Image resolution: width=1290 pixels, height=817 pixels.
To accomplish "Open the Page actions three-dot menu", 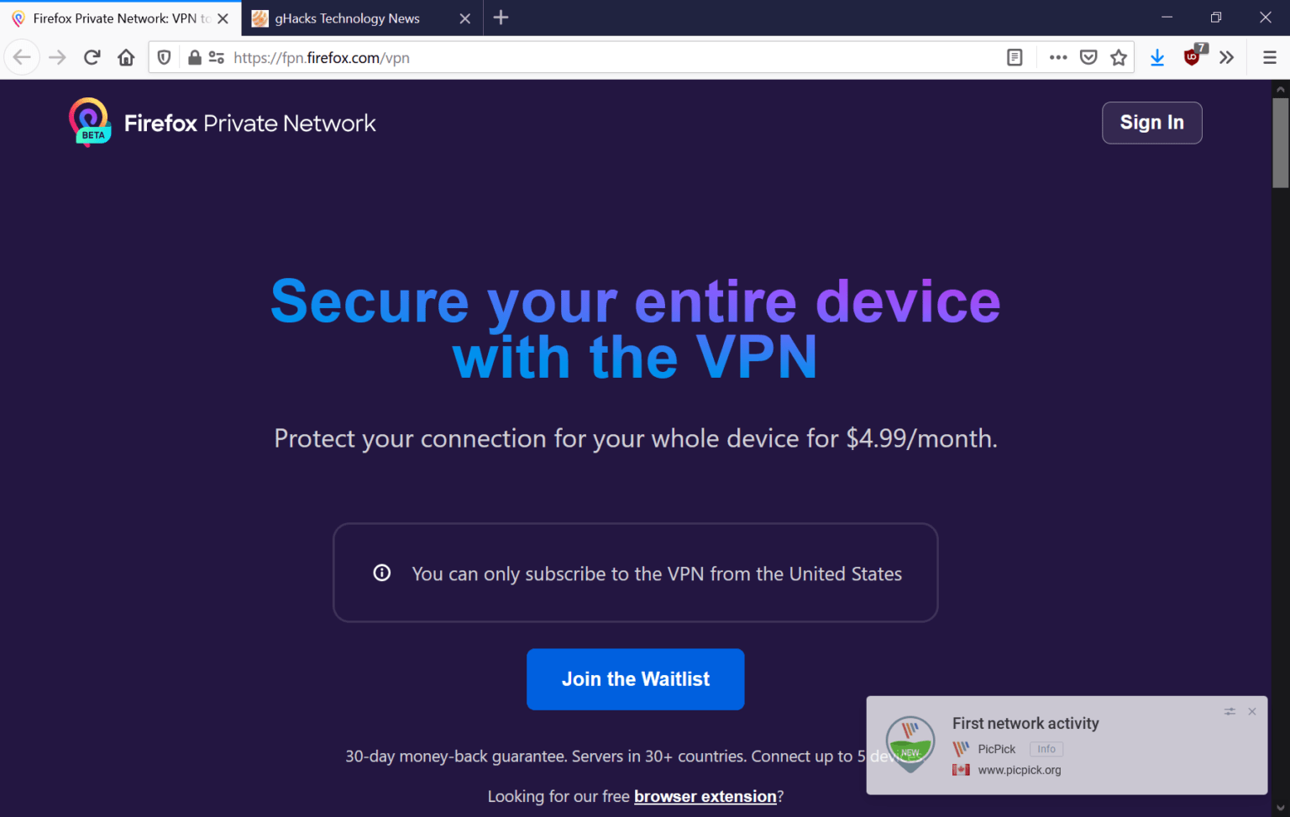I will click(x=1058, y=57).
